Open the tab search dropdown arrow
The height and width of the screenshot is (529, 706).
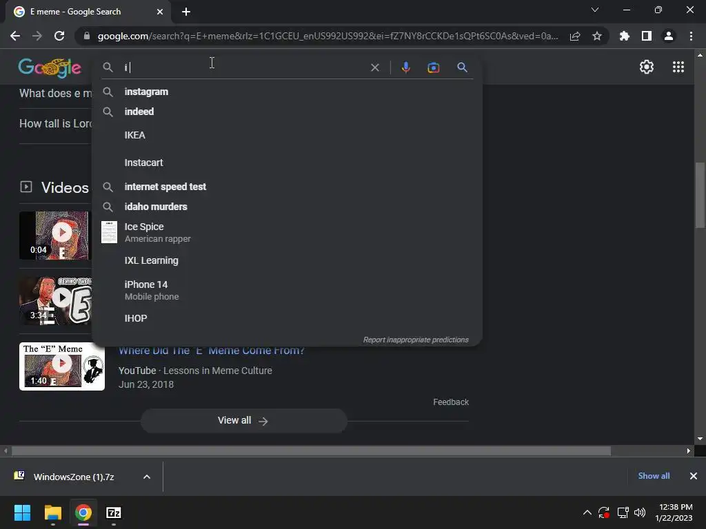[x=595, y=10]
